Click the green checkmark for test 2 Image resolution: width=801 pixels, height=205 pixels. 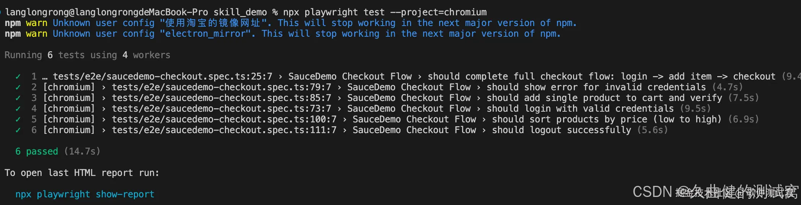pos(18,87)
